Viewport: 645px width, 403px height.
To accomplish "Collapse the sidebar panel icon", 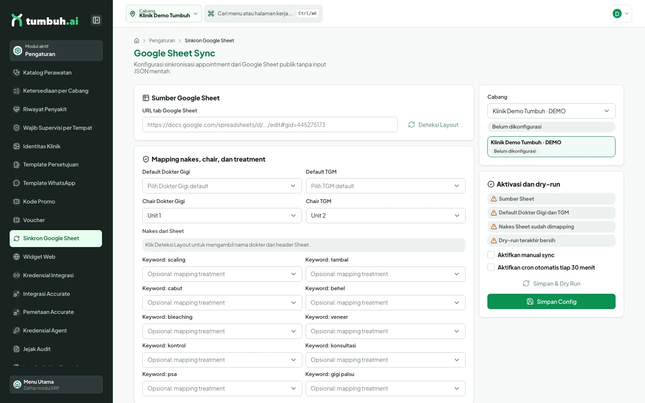I will (96, 20).
